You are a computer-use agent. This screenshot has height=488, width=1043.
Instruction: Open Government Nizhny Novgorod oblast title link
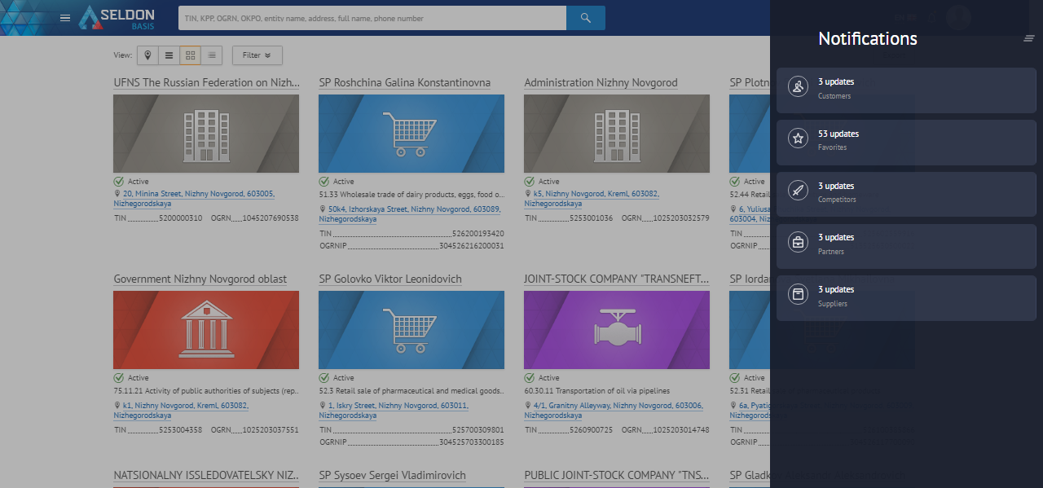click(x=200, y=279)
